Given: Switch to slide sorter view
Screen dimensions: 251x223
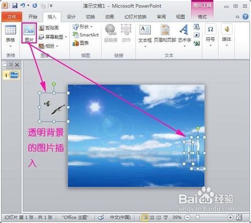Looking at the screenshot, I should tap(152, 217).
